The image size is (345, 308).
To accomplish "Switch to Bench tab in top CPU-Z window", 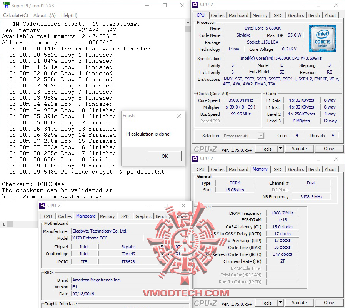I will [x=314, y=15].
